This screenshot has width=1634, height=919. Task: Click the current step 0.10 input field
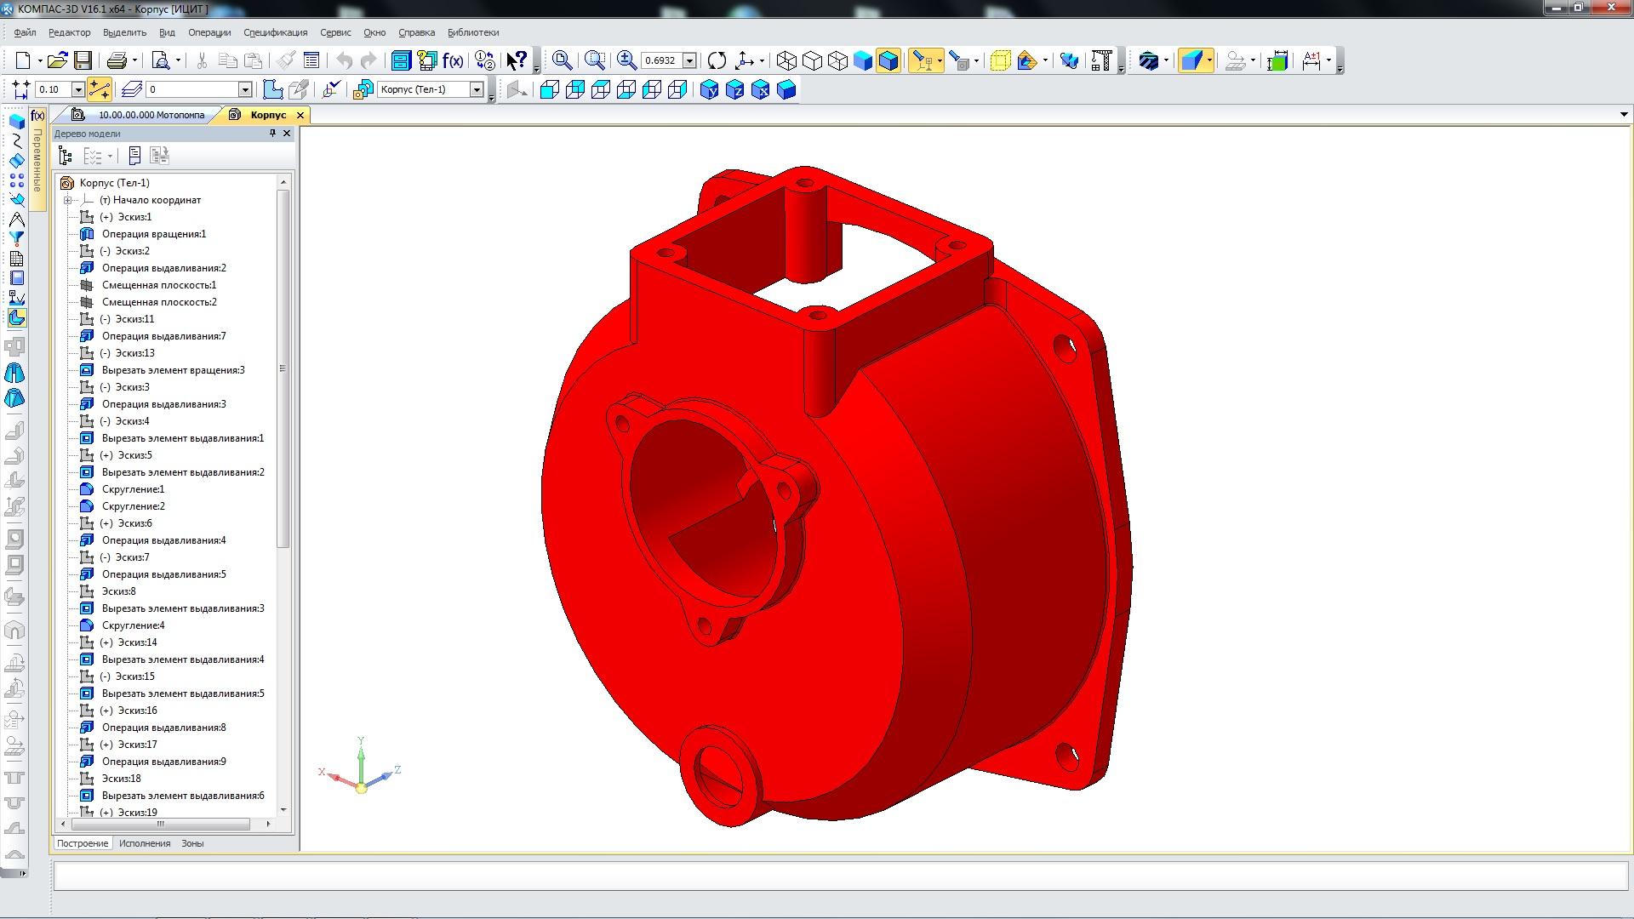pos(53,89)
